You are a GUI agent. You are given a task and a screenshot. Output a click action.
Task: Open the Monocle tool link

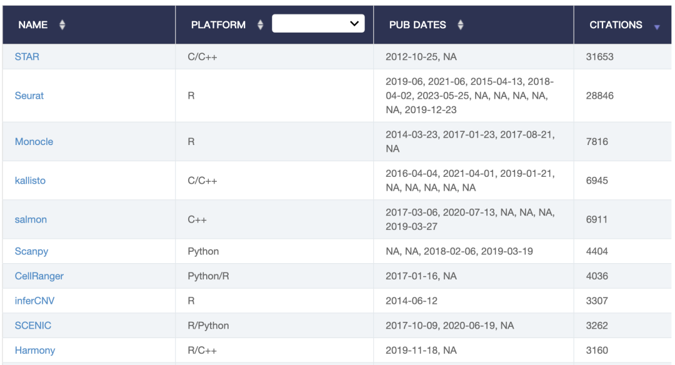coord(34,142)
